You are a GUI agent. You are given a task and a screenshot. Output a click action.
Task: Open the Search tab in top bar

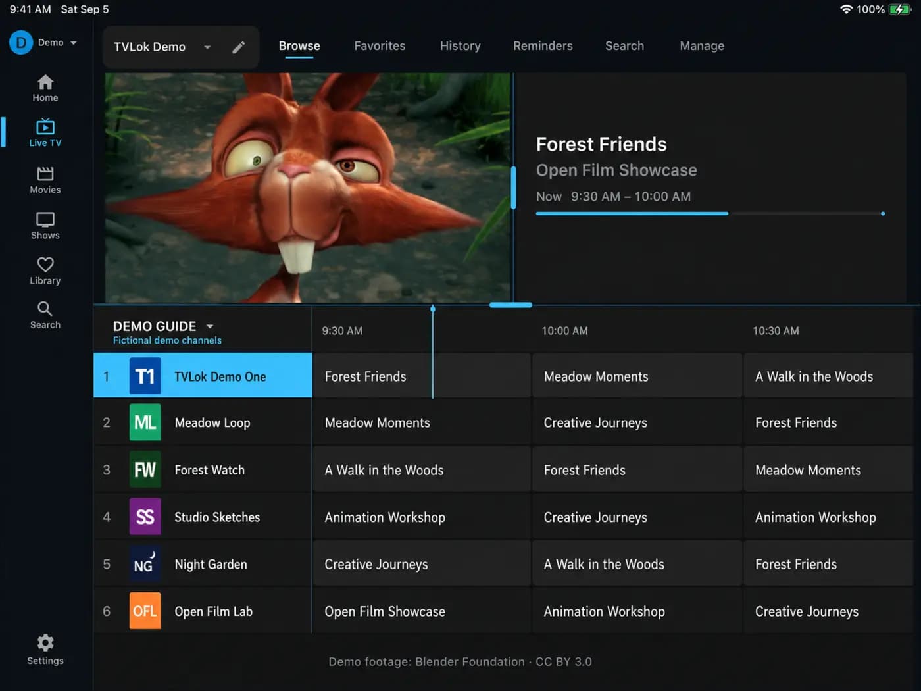(624, 46)
